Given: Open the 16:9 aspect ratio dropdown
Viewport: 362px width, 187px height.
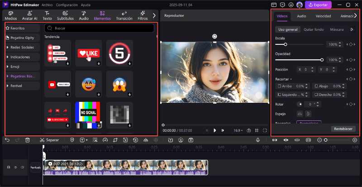Looking at the screenshot, I should pos(238,130).
